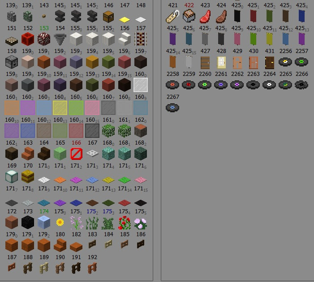Select the red sandstone stairs icon 180

click(60, 245)
